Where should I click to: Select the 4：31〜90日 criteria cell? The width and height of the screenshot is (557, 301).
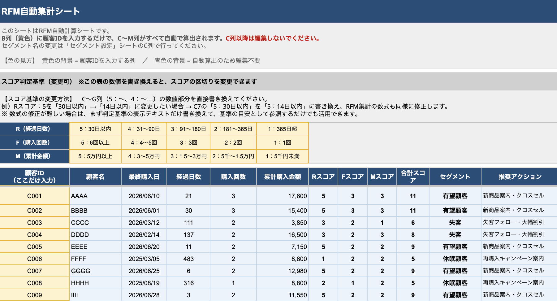tap(144, 129)
